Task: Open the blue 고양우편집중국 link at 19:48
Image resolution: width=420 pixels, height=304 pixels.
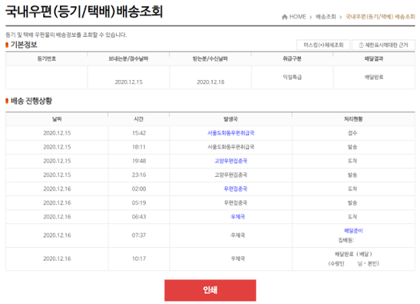Action: (230, 161)
